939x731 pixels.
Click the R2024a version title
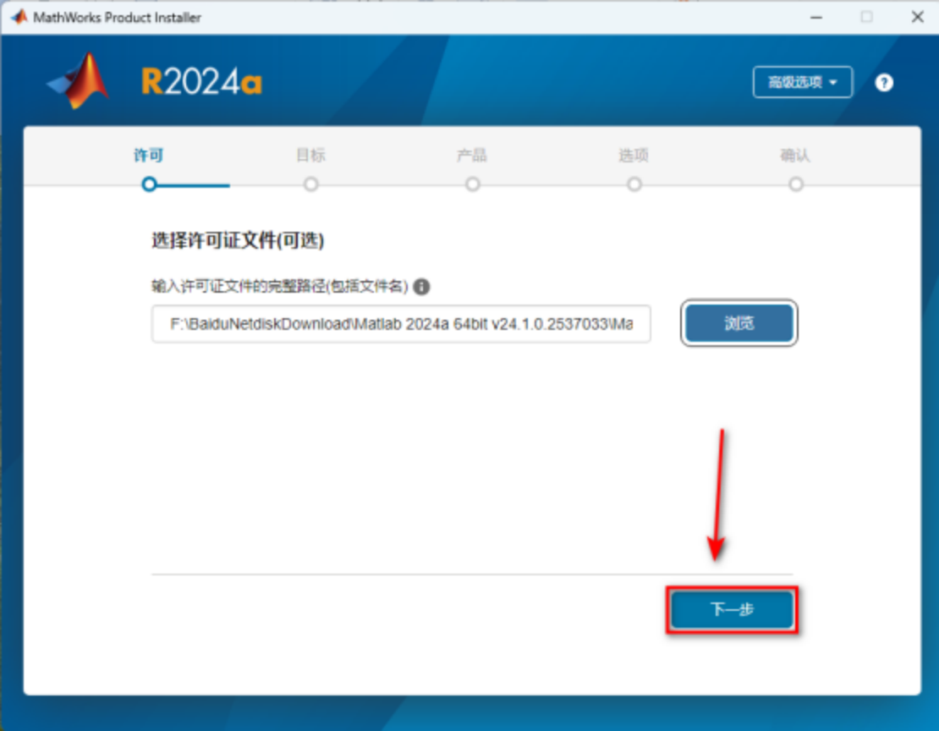pyautogui.click(x=202, y=81)
